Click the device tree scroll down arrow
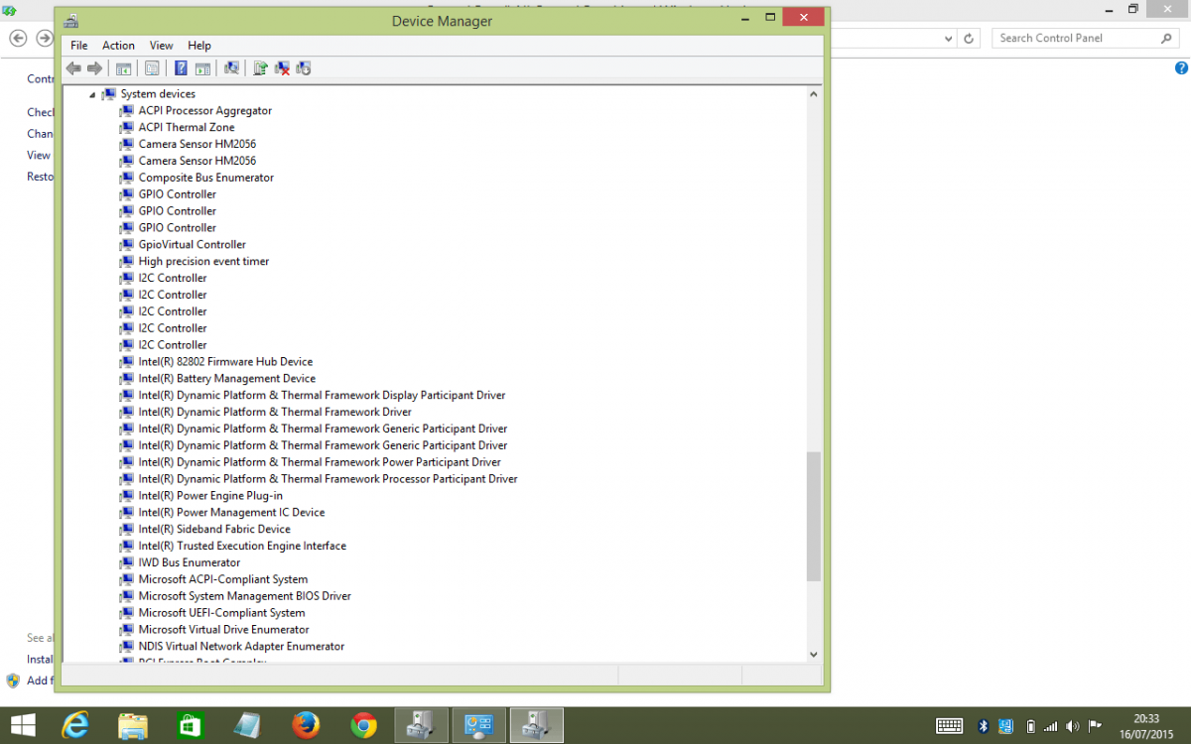This screenshot has width=1191, height=744. (x=814, y=655)
